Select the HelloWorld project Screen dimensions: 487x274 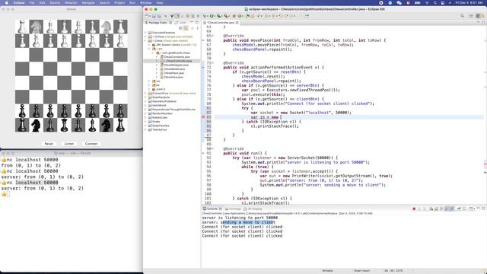pyautogui.click(x=159, y=105)
